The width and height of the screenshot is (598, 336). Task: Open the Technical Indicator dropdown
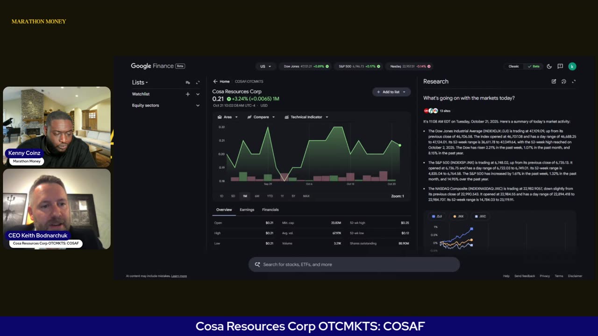(x=306, y=117)
